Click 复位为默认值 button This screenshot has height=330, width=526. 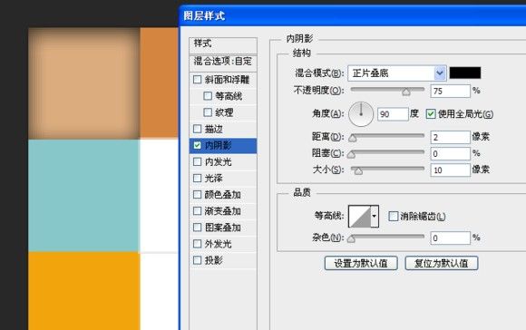click(x=442, y=263)
